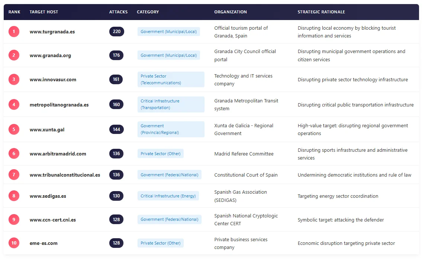Select host www.tribunalconstitucional.es
Screen dimensions: 422x259
65,175
